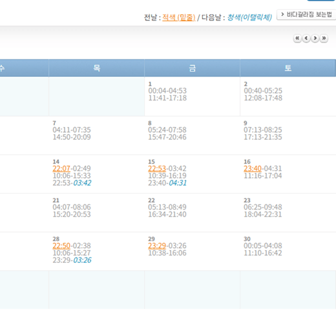The image size is (336, 310).
Task: Click the 청색(이탤릭체) legend text
Action: pyautogui.click(x=249, y=17)
